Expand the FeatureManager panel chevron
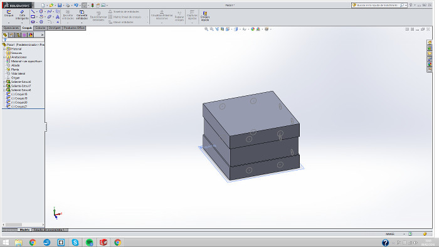This screenshot has height=247, width=439. [42, 35]
